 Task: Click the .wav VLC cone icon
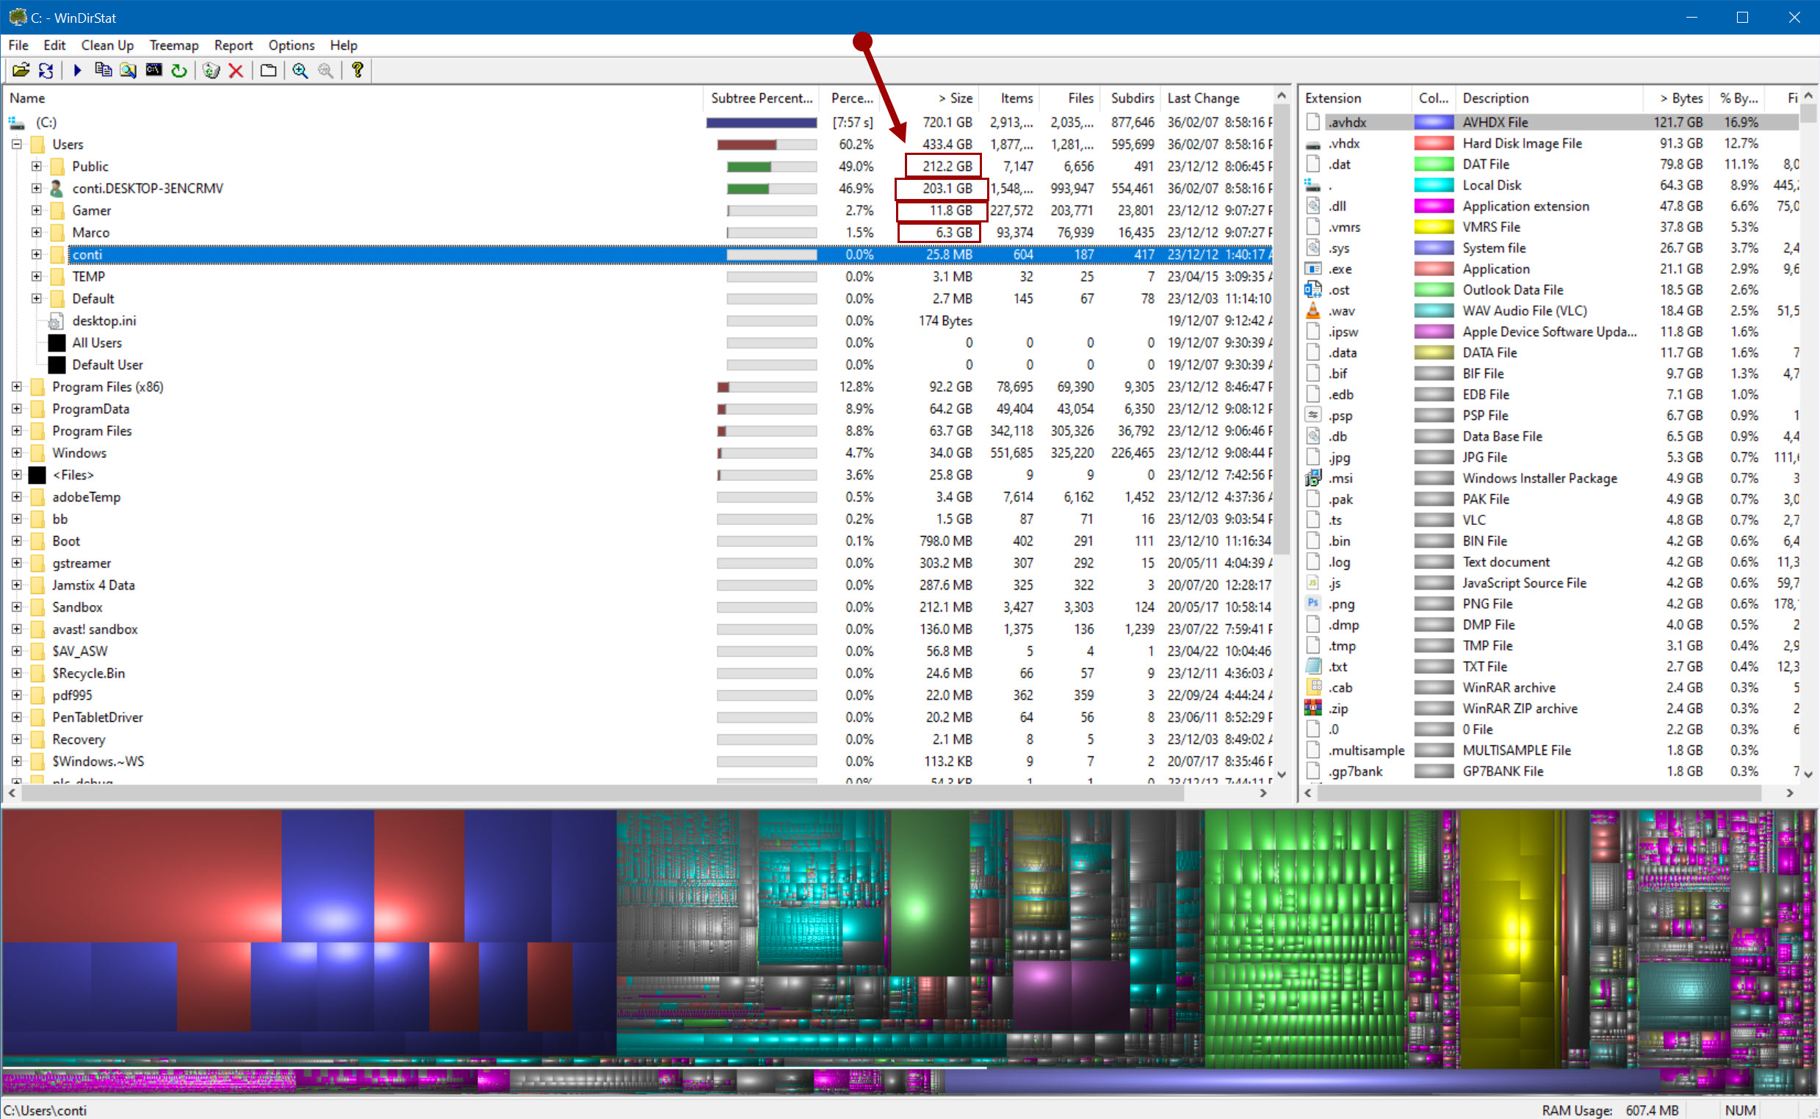click(x=1313, y=311)
